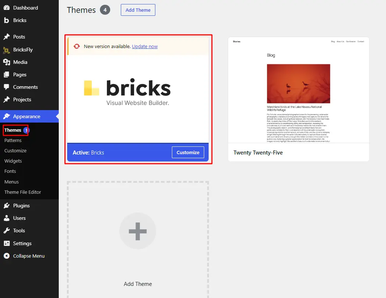
Task: Click the Update now link
Action: click(145, 46)
